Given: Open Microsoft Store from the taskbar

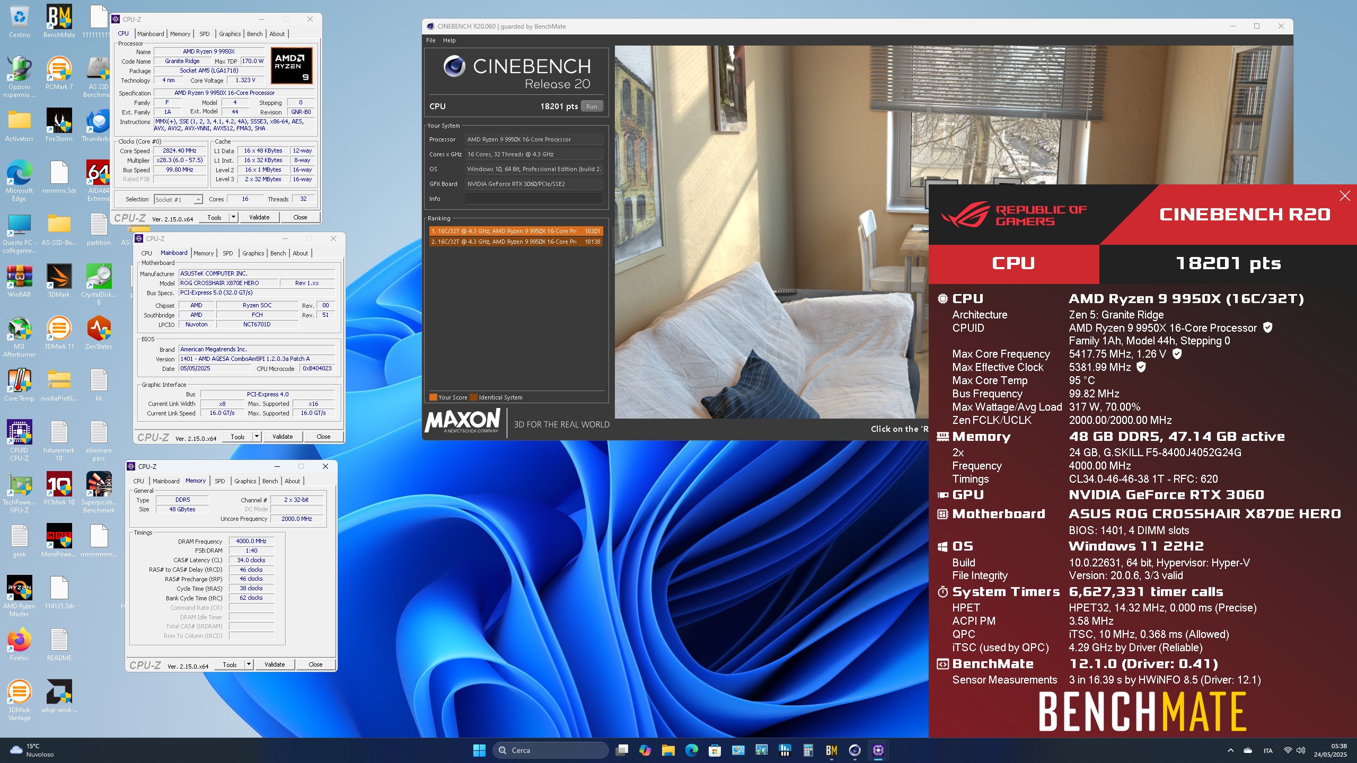Looking at the screenshot, I should (715, 750).
